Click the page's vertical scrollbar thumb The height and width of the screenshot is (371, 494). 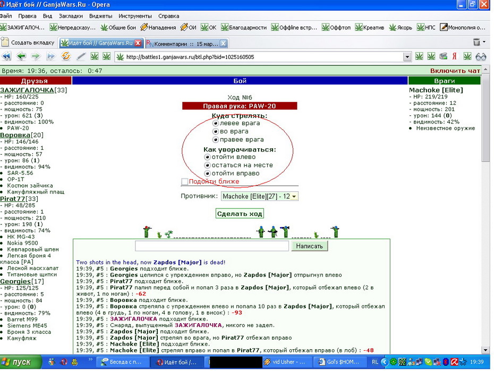click(486, 117)
